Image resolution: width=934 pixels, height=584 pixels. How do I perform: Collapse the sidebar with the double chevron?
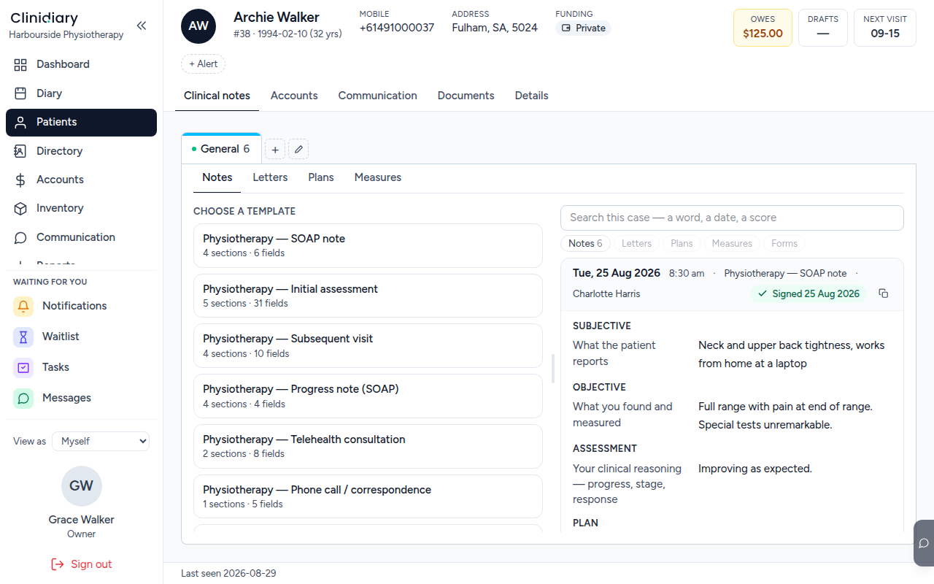142,26
